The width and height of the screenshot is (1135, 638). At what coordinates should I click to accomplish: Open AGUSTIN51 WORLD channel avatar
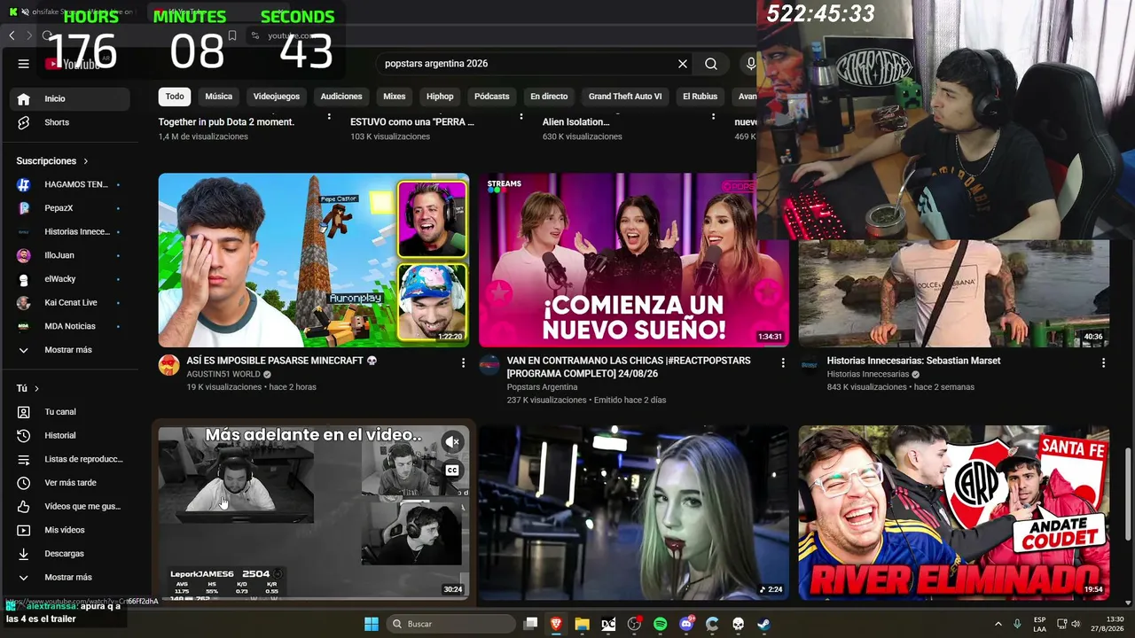tap(168, 365)
